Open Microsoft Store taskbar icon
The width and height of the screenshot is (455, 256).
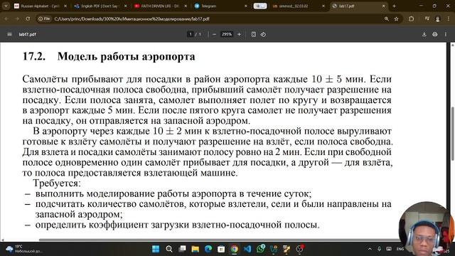(x=221, y=249)
